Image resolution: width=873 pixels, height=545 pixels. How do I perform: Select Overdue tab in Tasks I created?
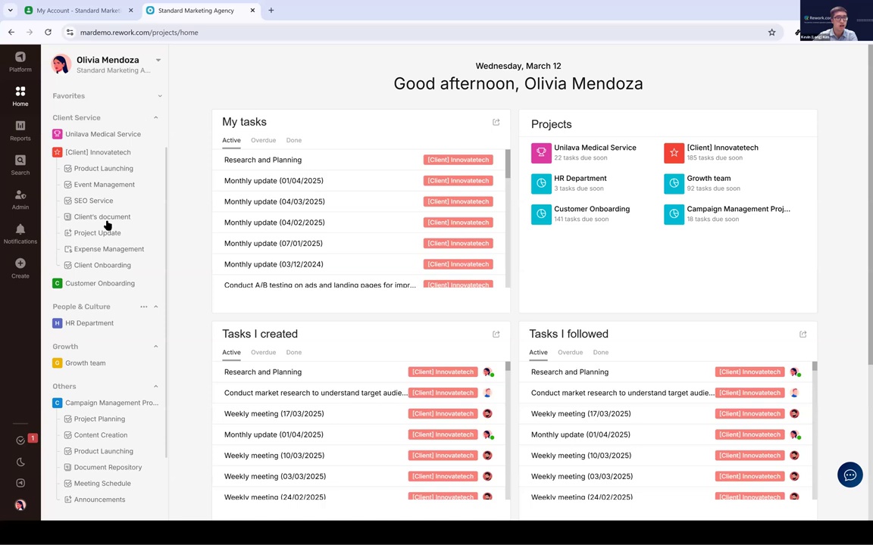click(x=264, y=352)
